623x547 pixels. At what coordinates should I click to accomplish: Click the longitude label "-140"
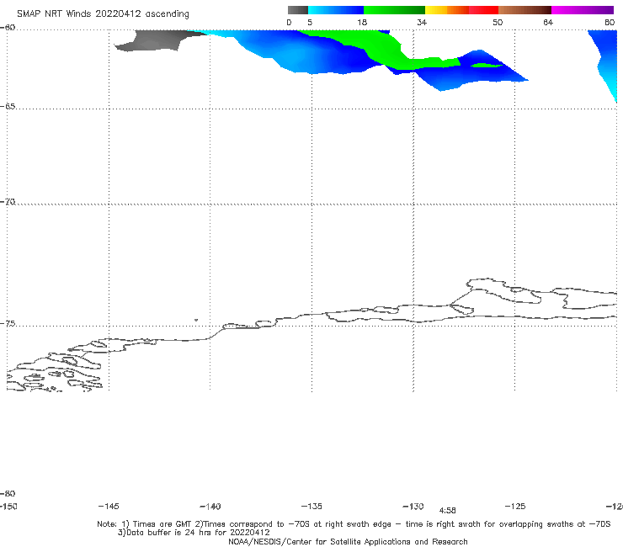pyautogui.click(x=210, y=507)
